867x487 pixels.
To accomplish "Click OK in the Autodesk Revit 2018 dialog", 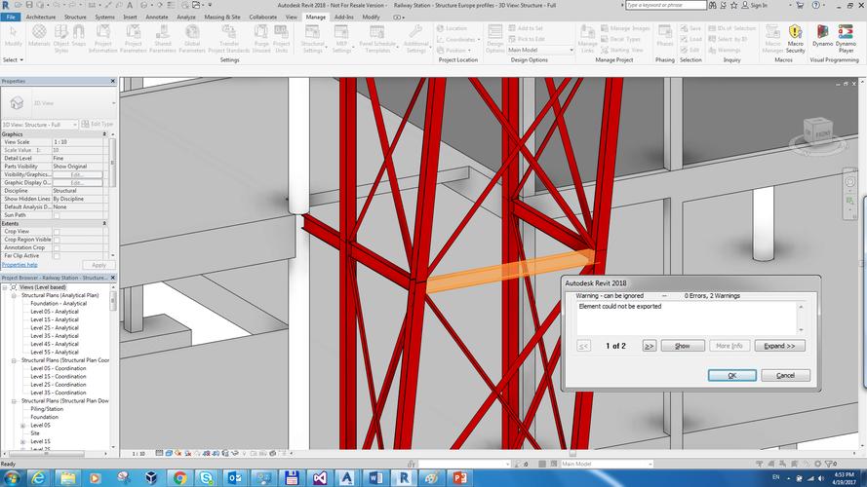I will tap(732, 375).
